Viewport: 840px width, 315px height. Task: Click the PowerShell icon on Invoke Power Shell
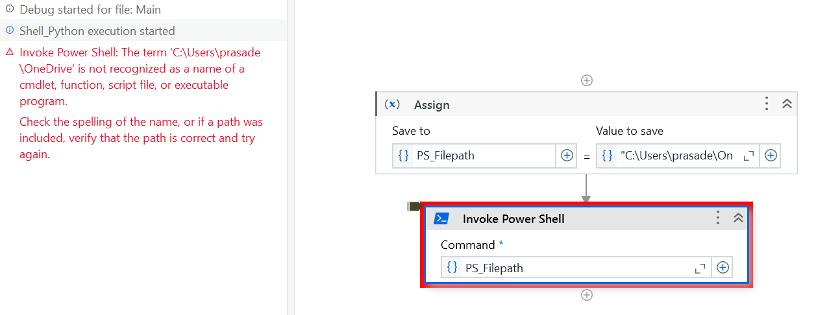(441, 218)
